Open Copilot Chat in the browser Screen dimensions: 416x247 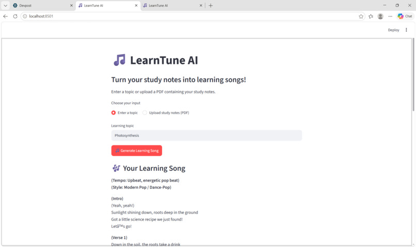[x=405, y=16]
